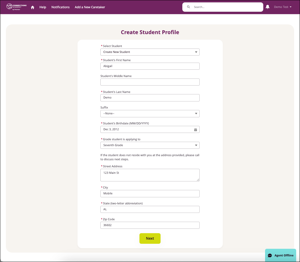Open the Select Student dropdown

[150, 52]
